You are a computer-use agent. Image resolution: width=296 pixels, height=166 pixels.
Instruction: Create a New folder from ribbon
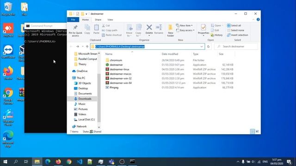coord(171,30)
